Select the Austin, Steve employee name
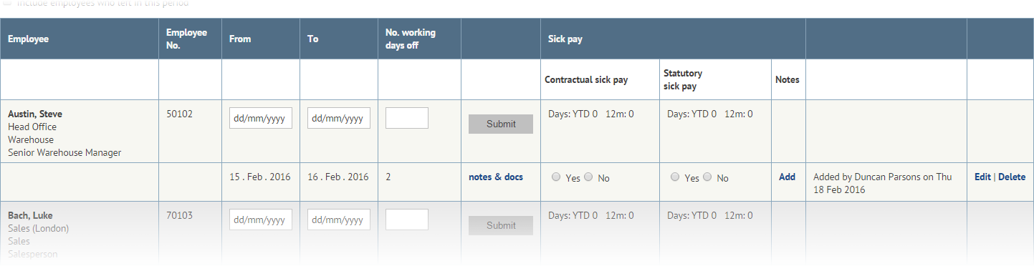Image resolution: width=1034 pixels, height=266 pixels. coord(35,114)
